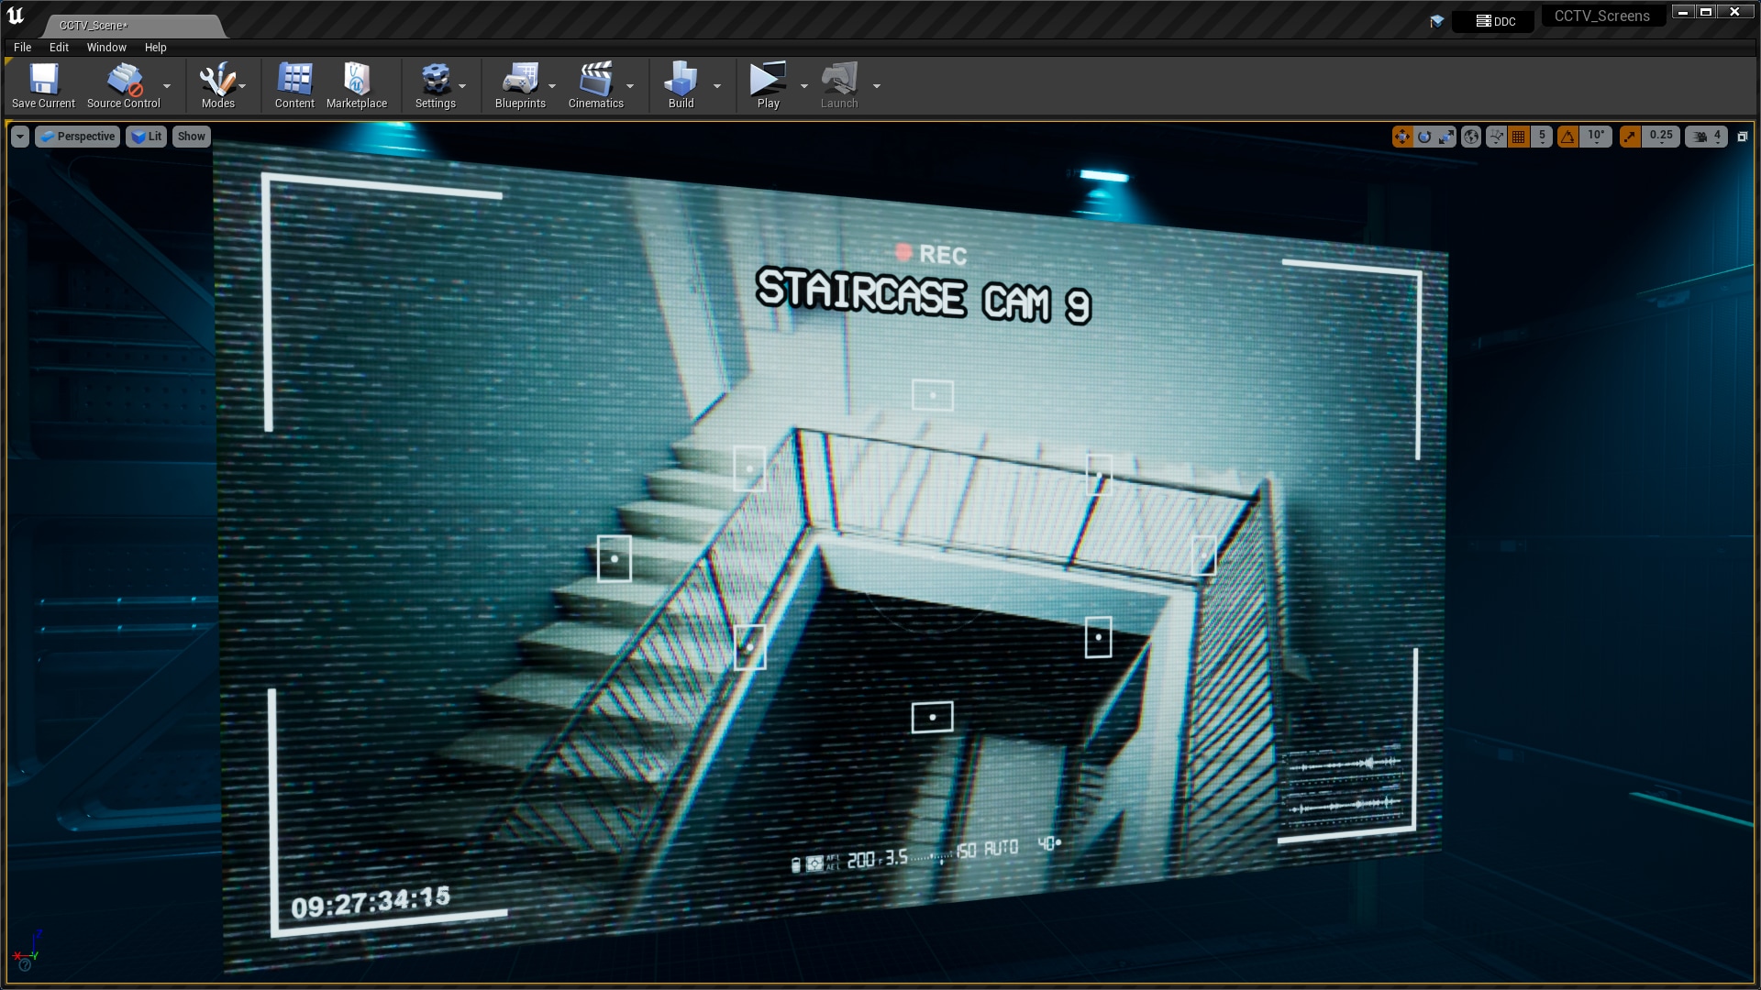The height and width of the screenshot is (990, 1761).
Task: Open the Edit menu
Action: point(59,47)
